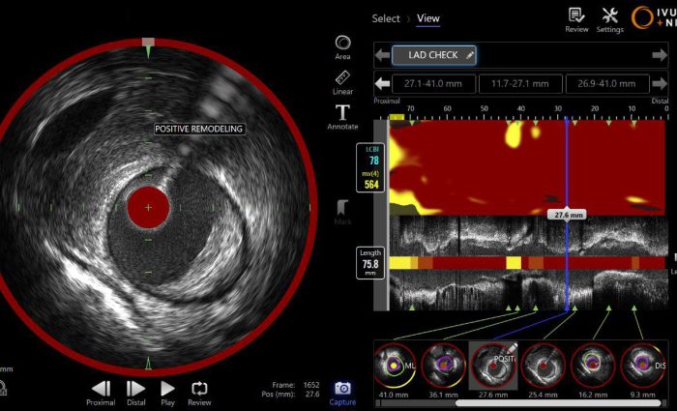
Task: Select the Area measurement tool
Action: coord(342,44)
